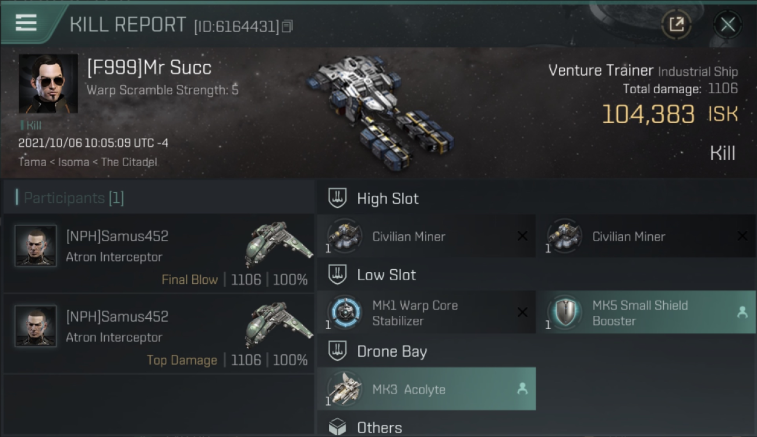Close the kill report window
Screen dimensions: 757x437
click(727, 24)
